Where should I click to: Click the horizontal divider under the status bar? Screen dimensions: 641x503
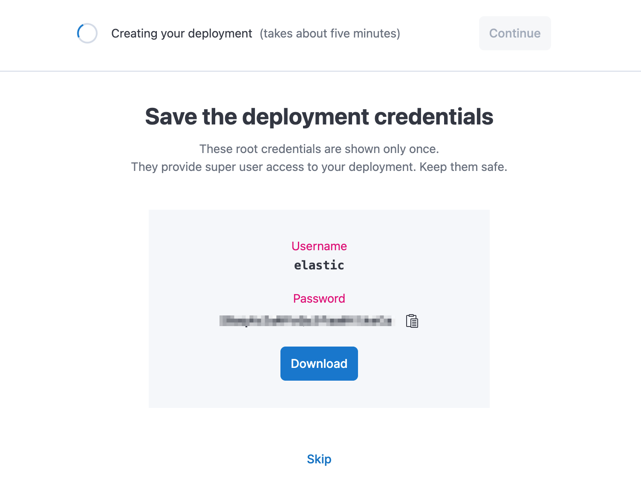pyautogui.click(x=320, y=71)
